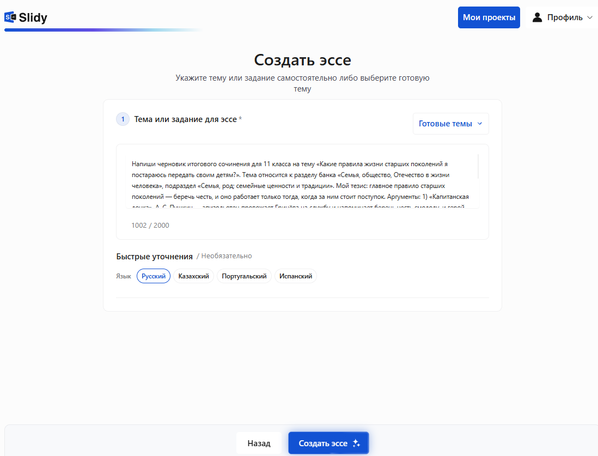Click the text area scrollbar
598x456 pixels.
[478, 166]
